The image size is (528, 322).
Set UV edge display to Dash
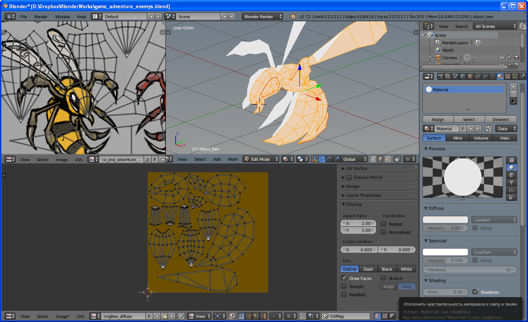pyautogui.click(x=368, y=269)
